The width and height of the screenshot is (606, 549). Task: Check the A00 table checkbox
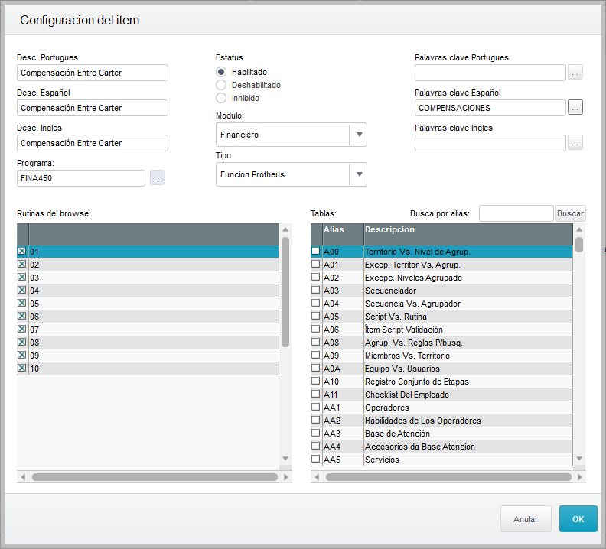(x=316, y=251)
